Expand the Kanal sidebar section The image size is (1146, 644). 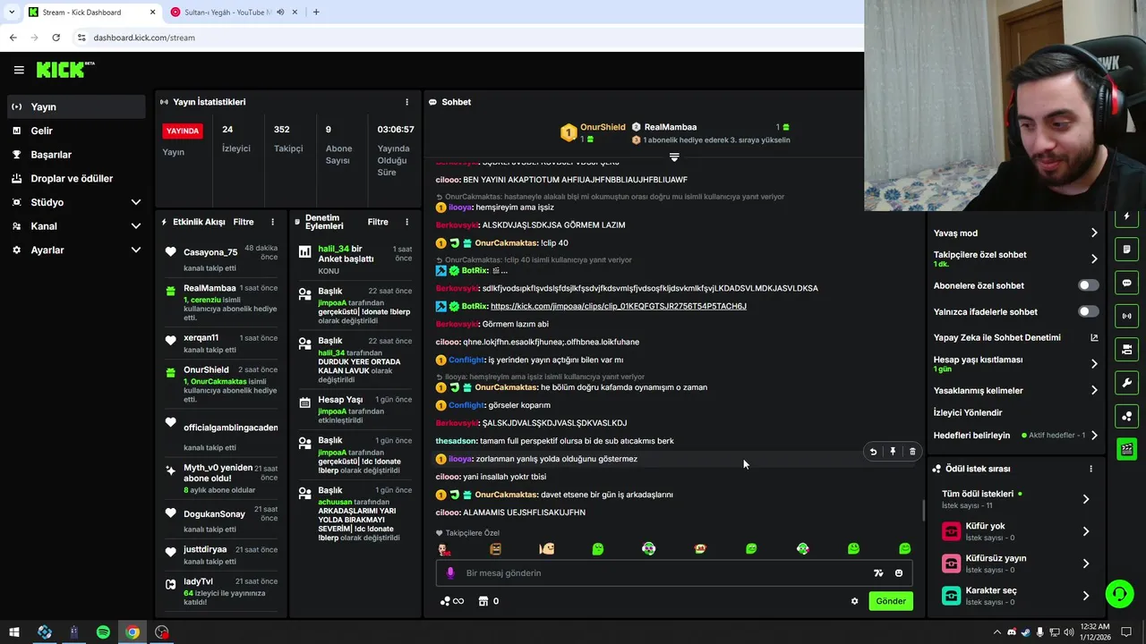pyautogui.click(x=76, y=226)
